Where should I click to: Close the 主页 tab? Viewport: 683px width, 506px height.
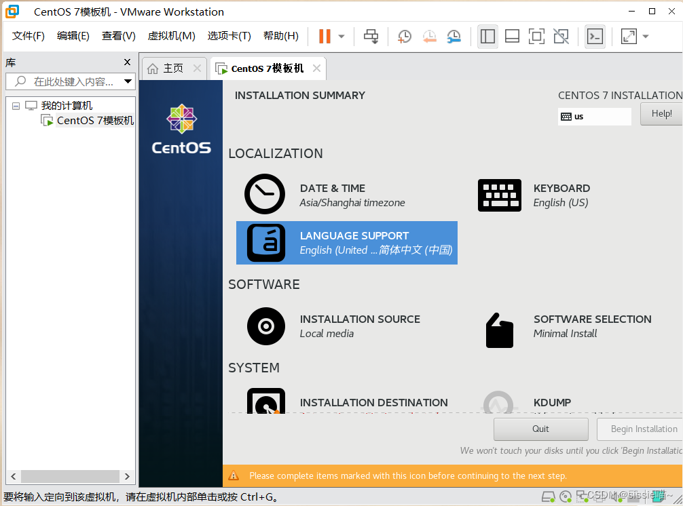[197, 69]
